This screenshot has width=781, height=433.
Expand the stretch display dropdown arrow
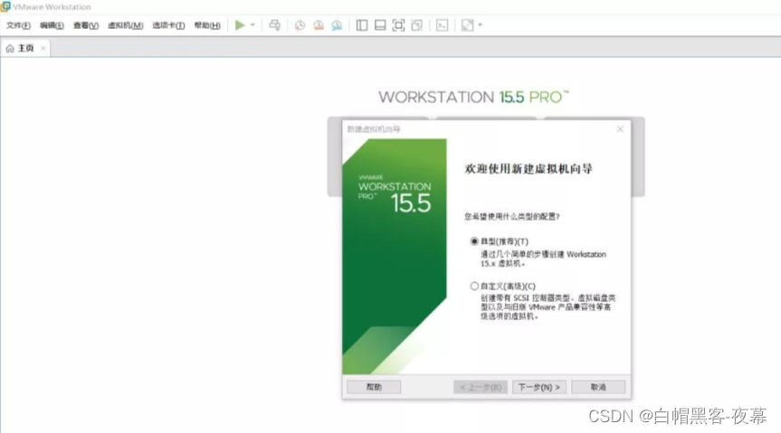[x=481, y=25]
